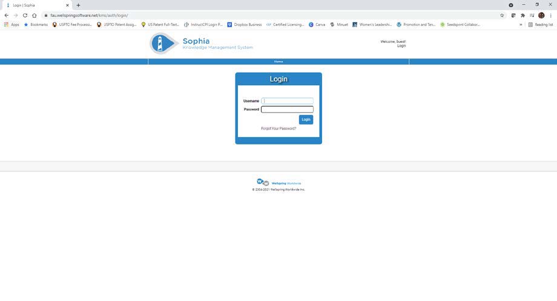Image resolution: width=557 pixels, height=301 pixels.
Task: Open the Apps shortcut in bookmarks bar
Action: [12, 25]
